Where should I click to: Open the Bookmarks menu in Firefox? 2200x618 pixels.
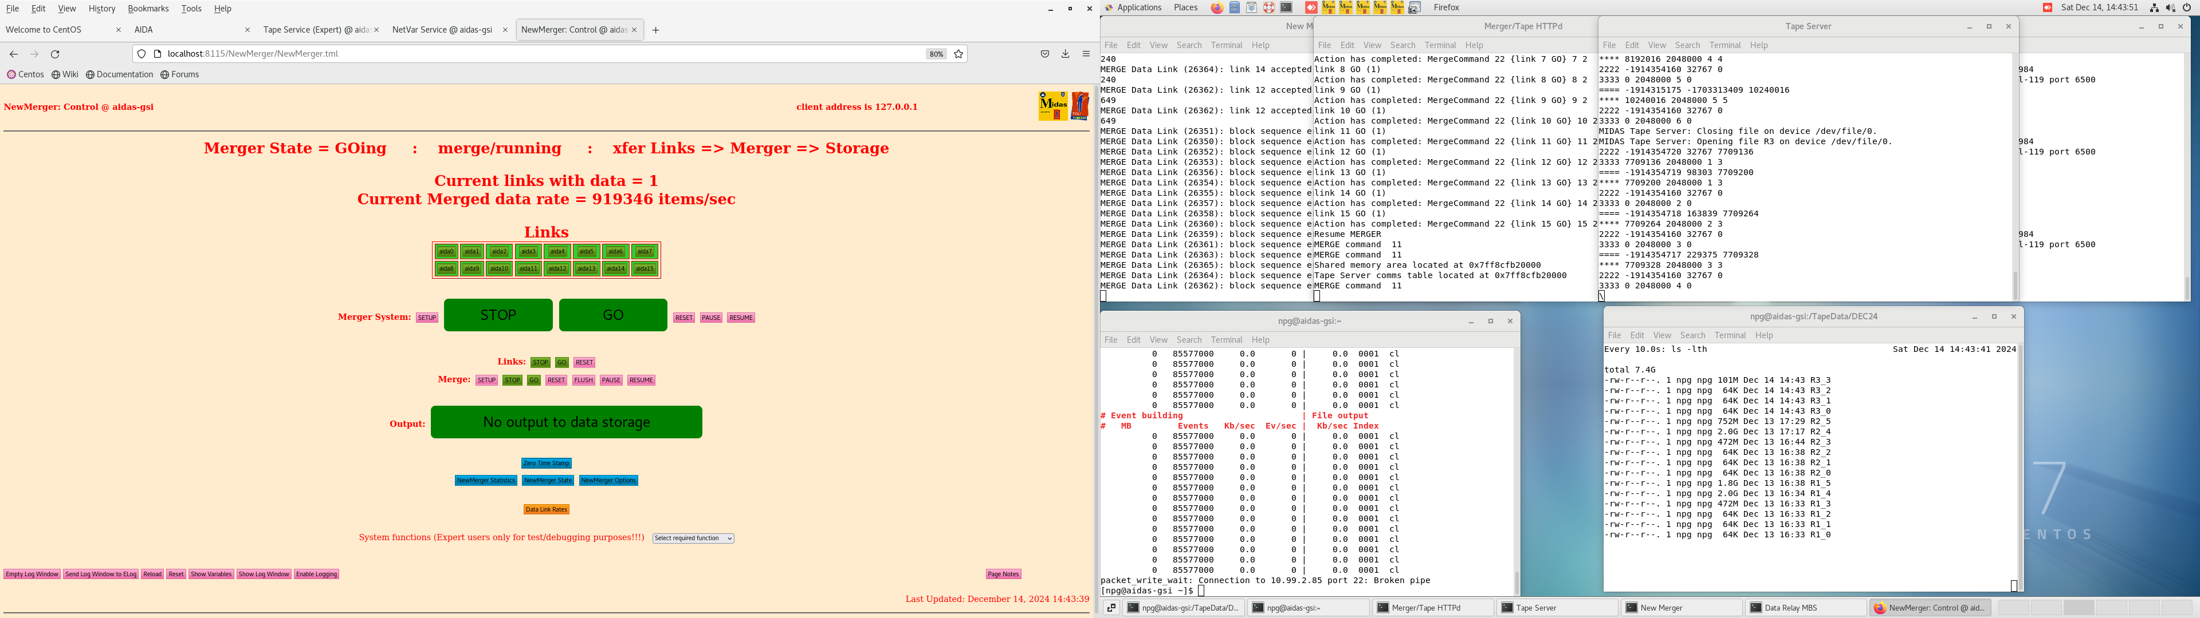[148, 9]
